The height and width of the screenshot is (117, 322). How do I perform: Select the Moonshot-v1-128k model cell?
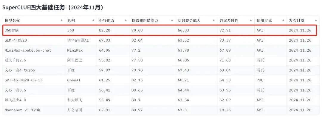34,110
